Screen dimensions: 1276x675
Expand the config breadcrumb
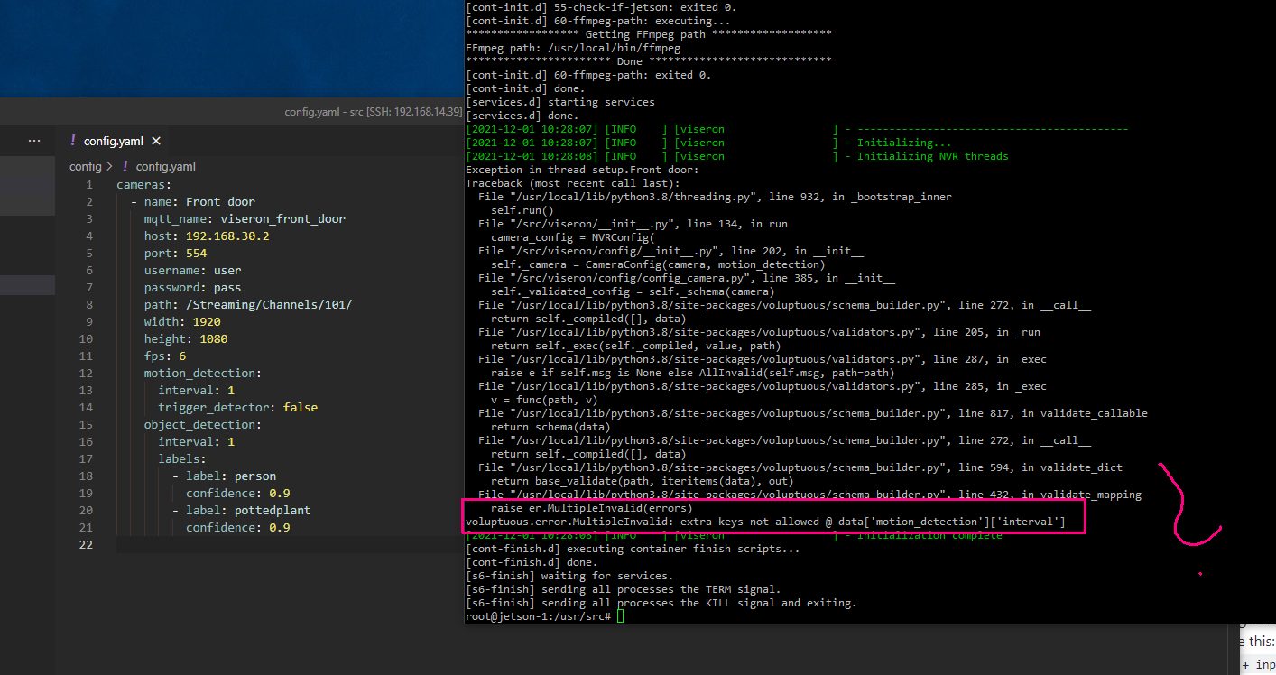tap(85, 166)
